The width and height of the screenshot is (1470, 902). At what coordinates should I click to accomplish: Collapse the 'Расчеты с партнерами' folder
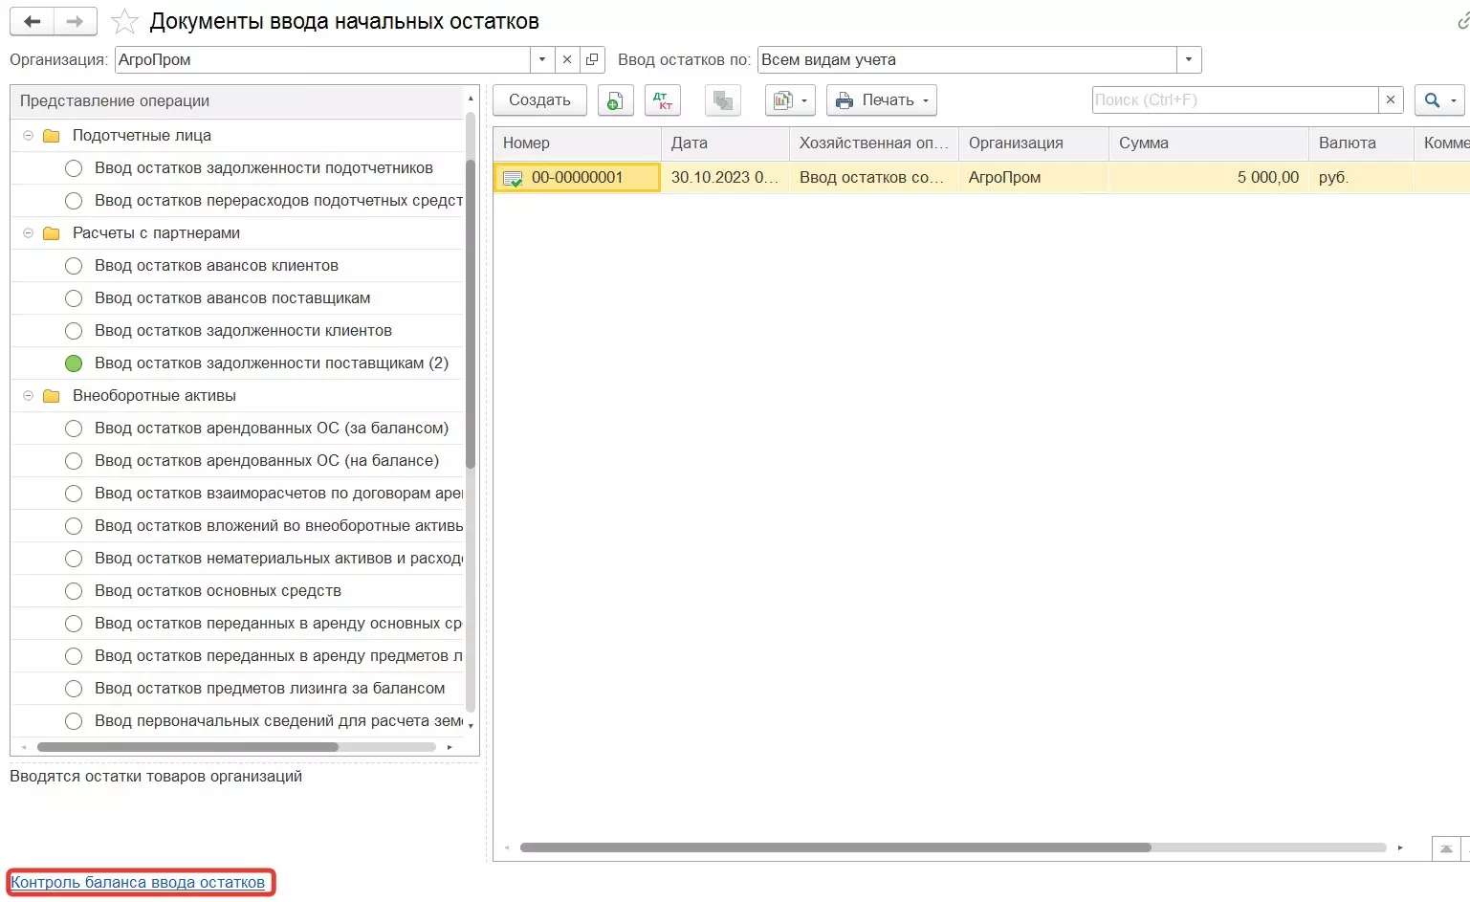point(28,233)
